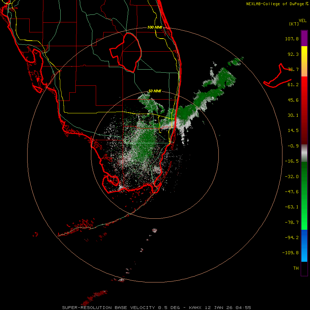Viewport: 310px width, 310px height.
Task: Click the NEXLAB-College of DuPage credit text
Action: [x=277, y=4]
